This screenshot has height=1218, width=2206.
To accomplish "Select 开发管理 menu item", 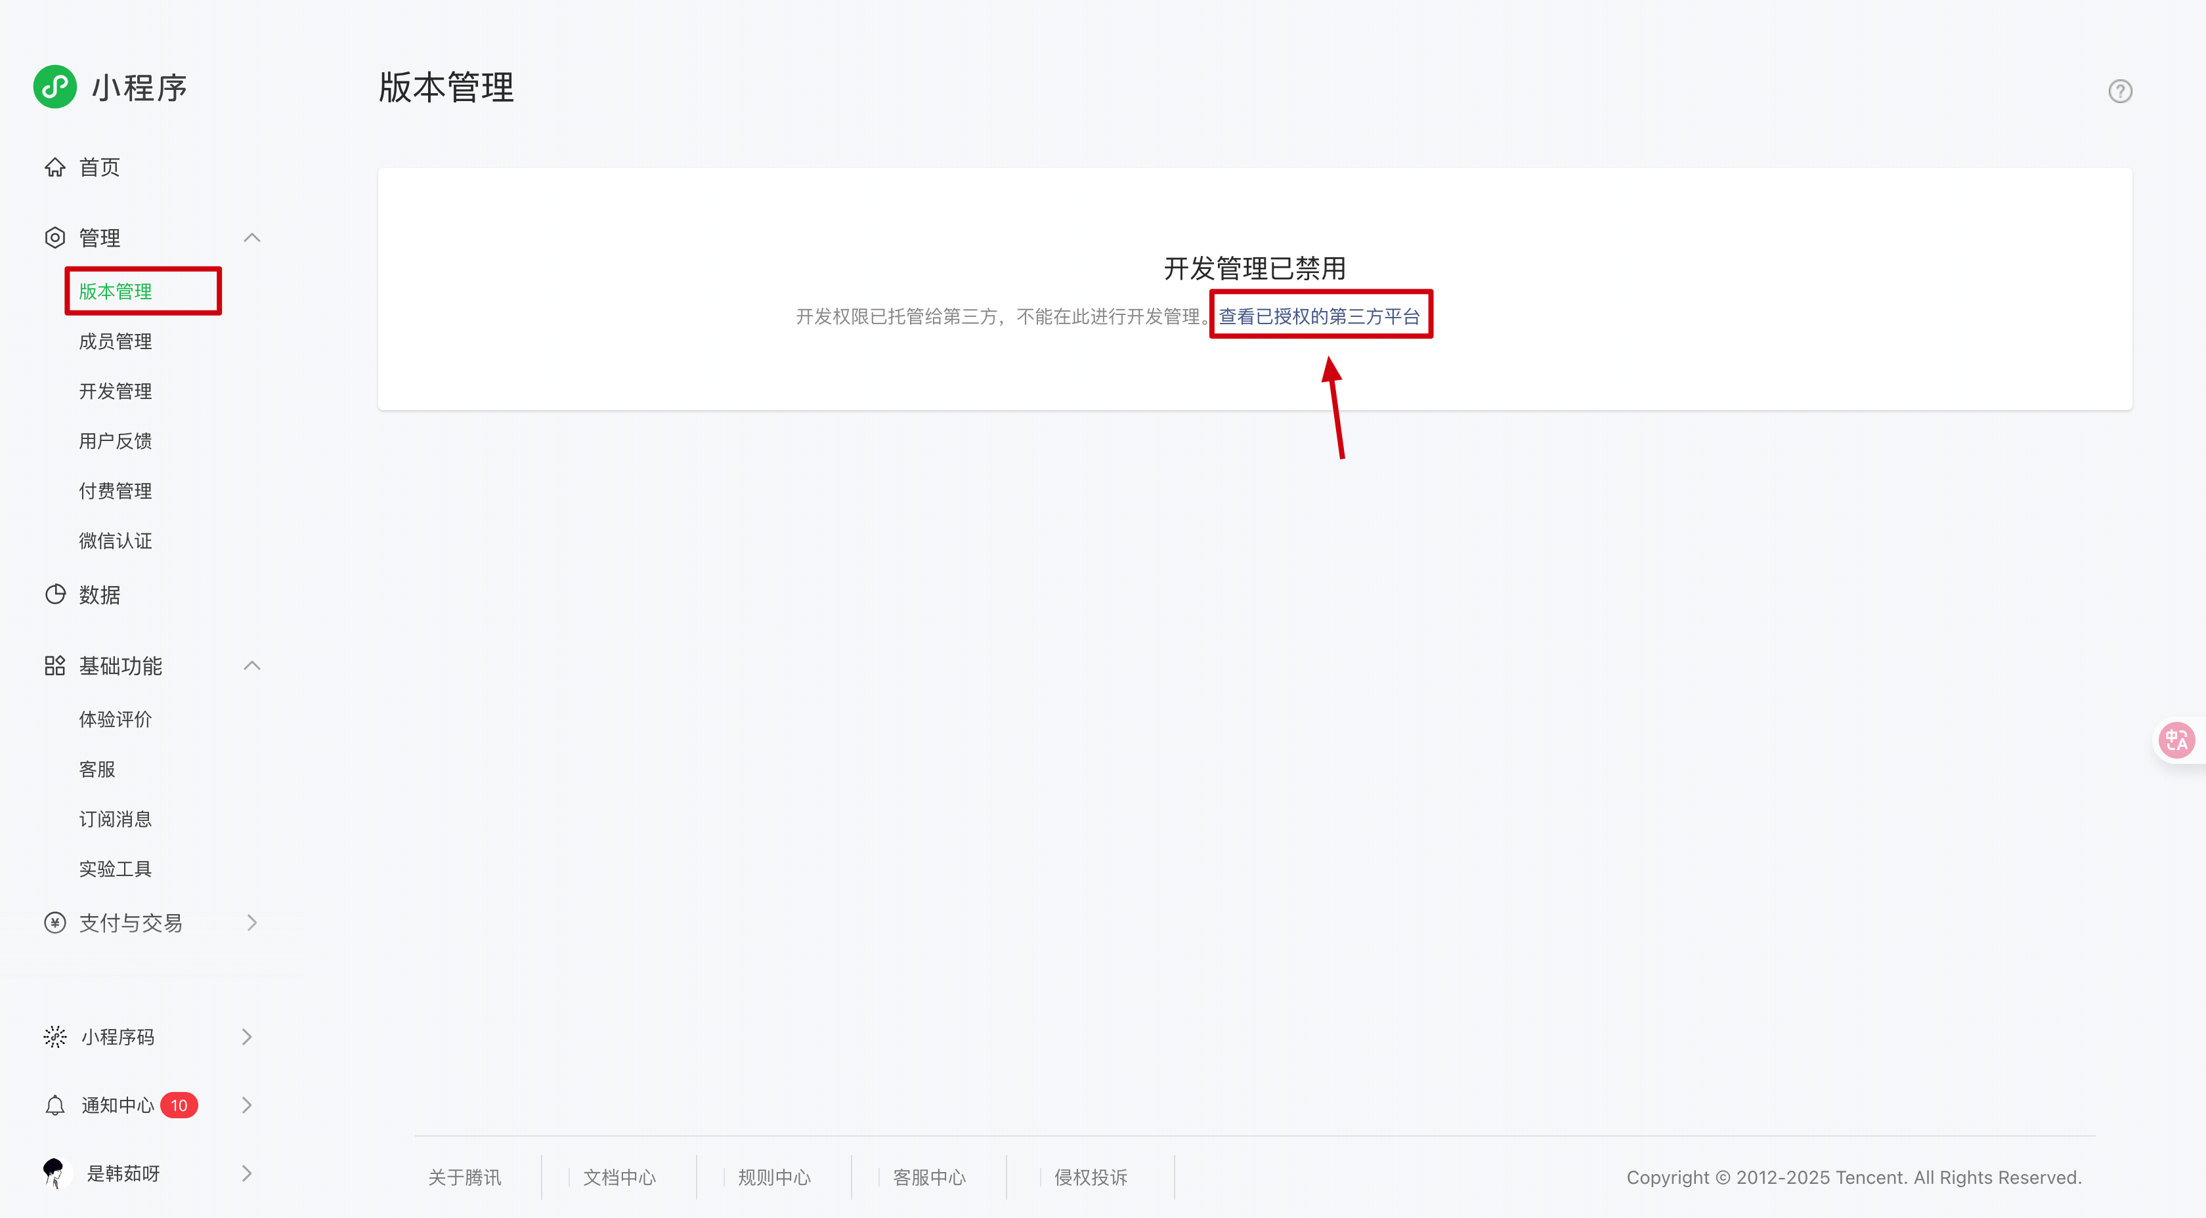I will (x=116, y=391).
